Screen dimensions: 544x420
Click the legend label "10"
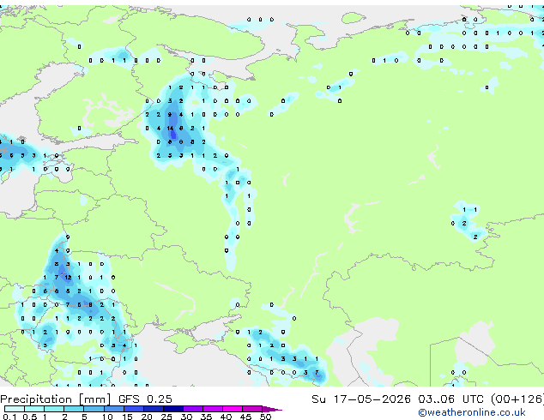(107, 417)
